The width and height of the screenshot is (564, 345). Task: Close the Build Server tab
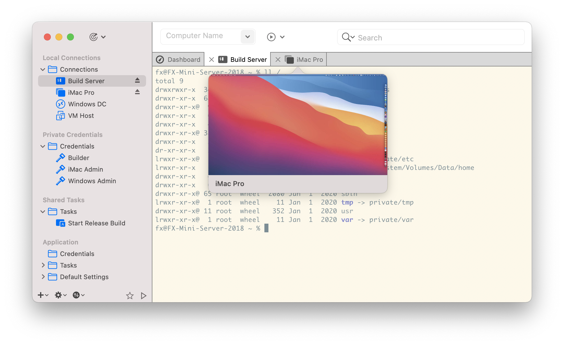(x=212, y=60)
